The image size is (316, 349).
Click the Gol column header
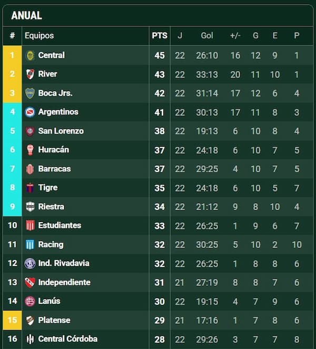click(x=207, y=36)
